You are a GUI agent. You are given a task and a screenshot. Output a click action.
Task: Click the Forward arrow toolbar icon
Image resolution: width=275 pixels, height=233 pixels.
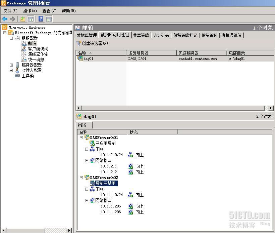click(12, 19)
